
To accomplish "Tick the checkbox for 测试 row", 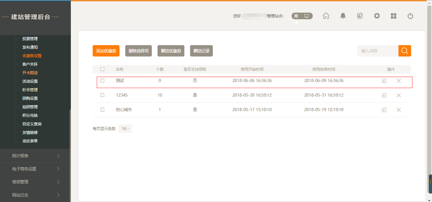I will (102, 81).
